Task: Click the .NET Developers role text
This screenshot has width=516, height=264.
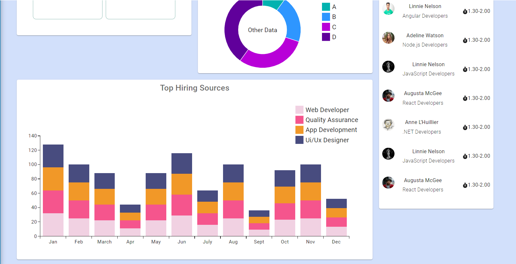Action: coord(422,132)
